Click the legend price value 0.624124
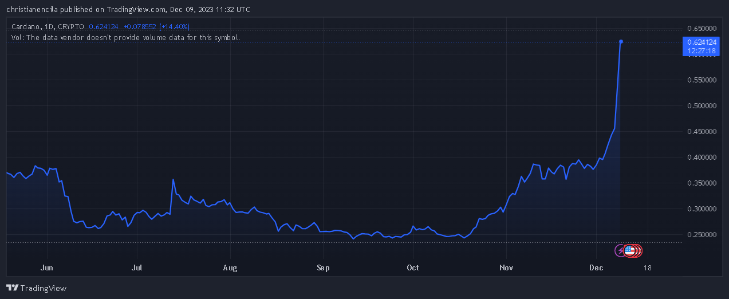Screen dimensions: 729x299 click(104, 27)
